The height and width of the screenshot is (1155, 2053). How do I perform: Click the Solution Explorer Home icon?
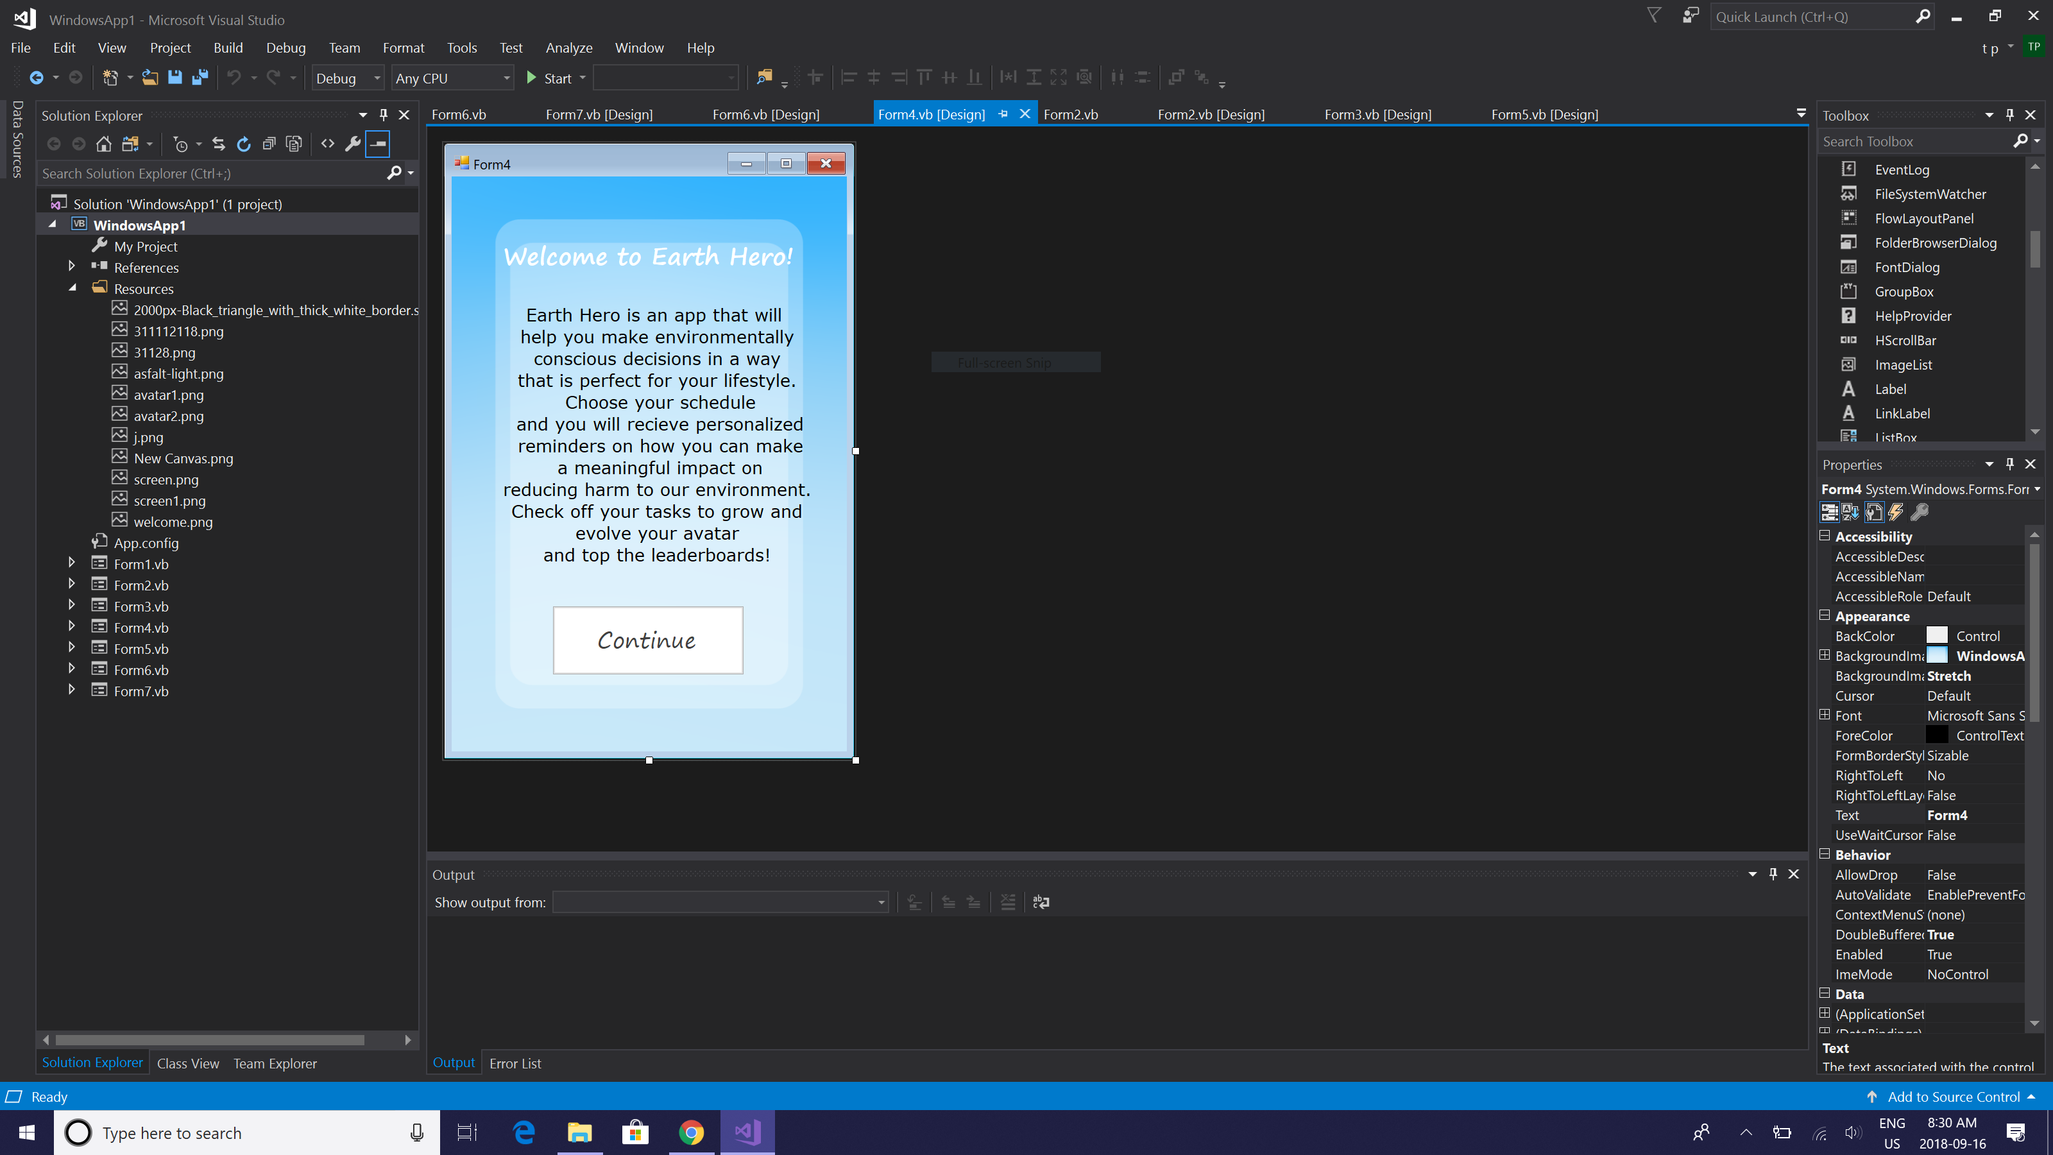103,144
